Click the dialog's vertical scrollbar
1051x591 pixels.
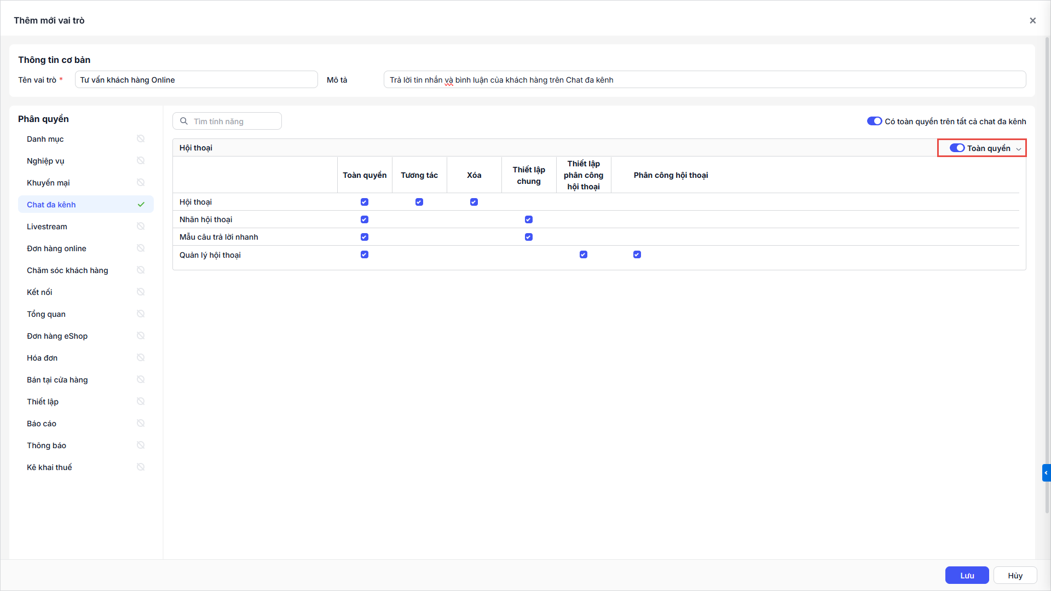coord(1048,275)
